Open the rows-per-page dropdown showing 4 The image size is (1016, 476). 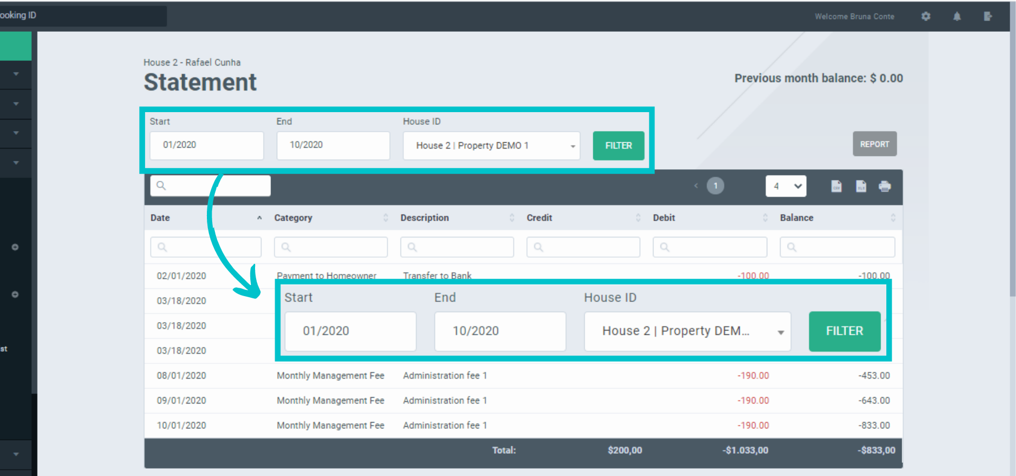[x=786, y=186]
